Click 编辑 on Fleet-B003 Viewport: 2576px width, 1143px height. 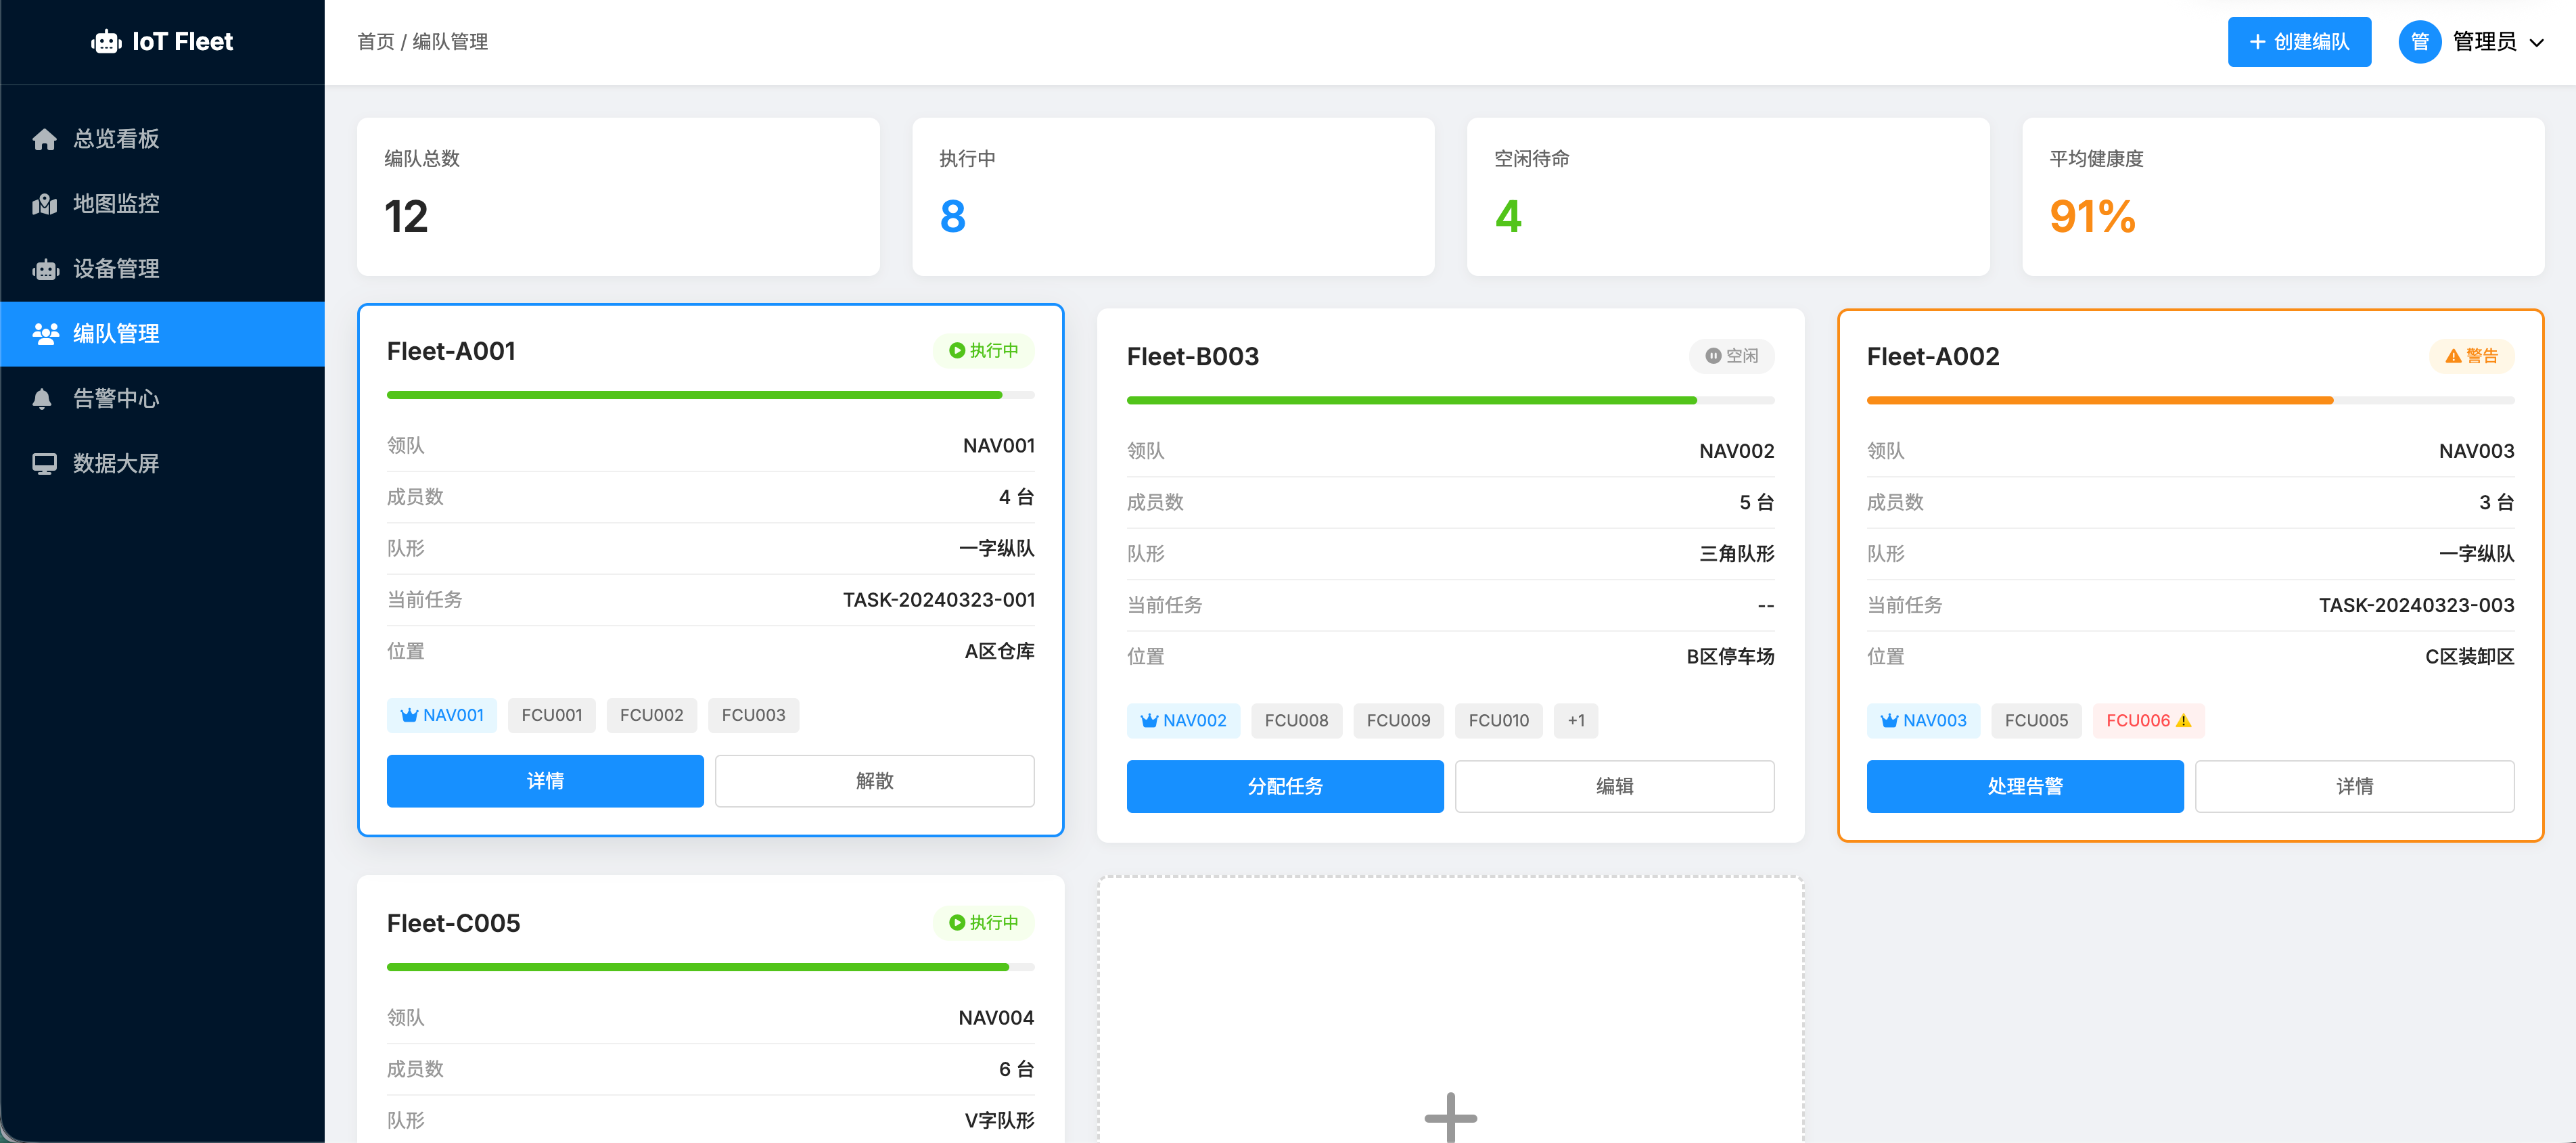pyautogui.click(x=1615, y=786)
